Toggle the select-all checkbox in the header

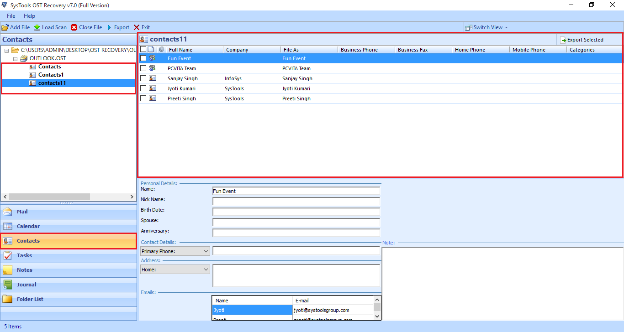(143, 49)
